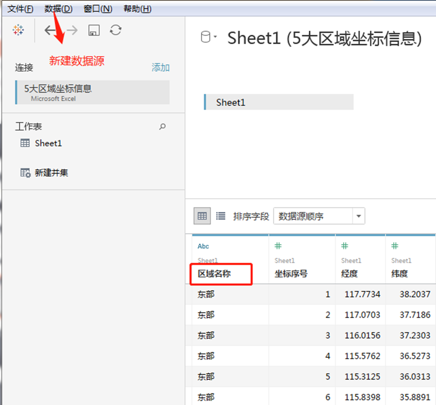The image size is (436, 405).
Task: Open the 数据源顺序 sort field dropdown
Action: click(319, 216)
